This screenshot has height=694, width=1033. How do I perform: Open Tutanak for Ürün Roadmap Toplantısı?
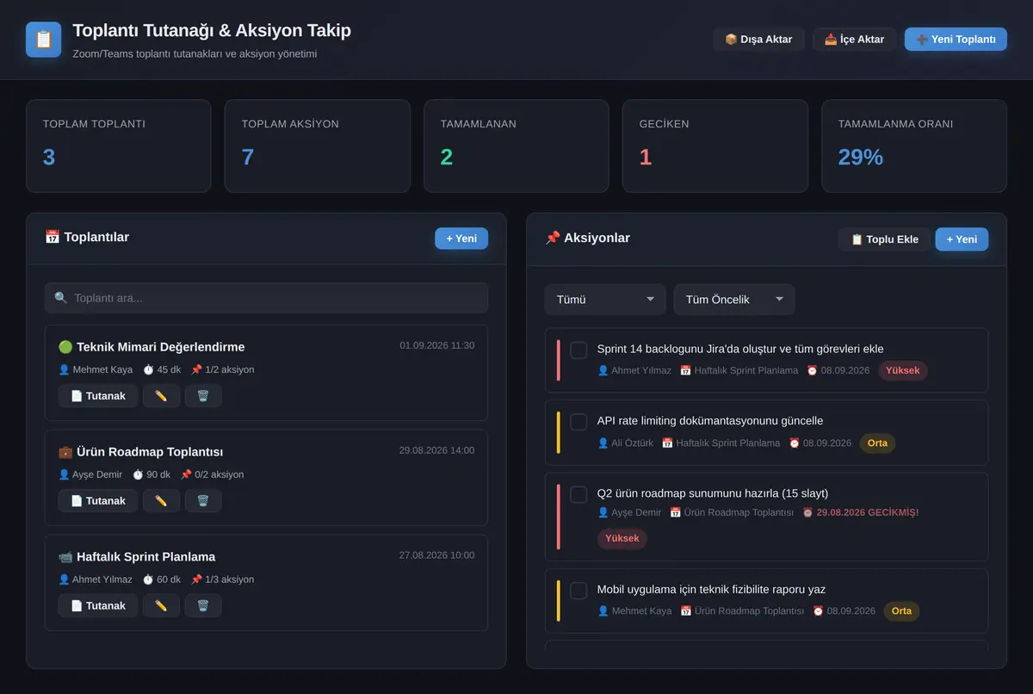point(98,501)
